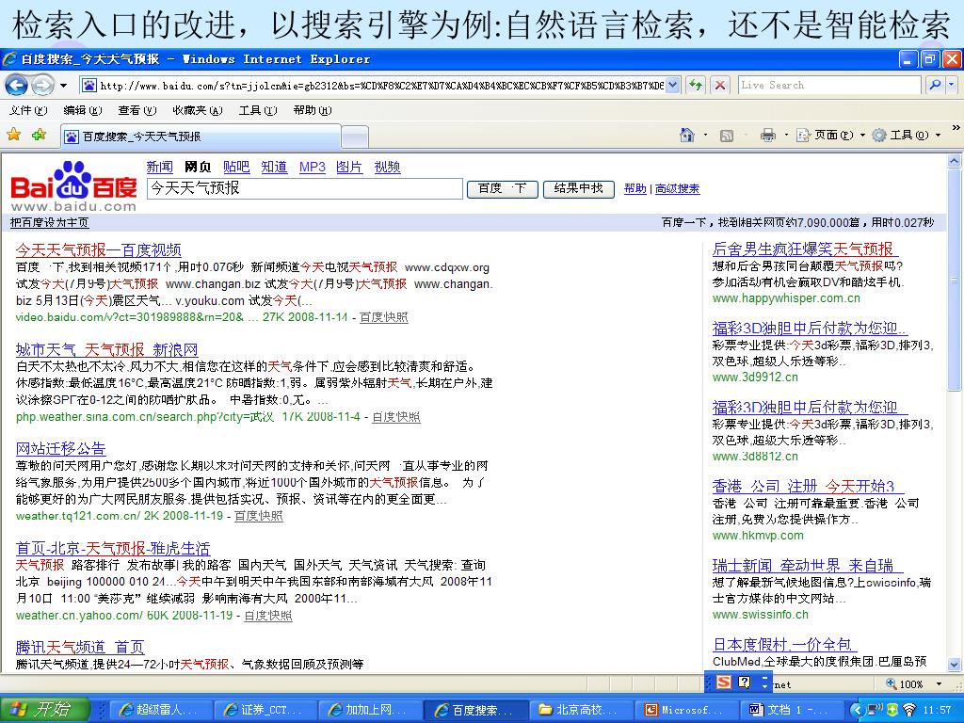
Task: Click the 把百度设为主页 link
Action: point(49,222)
